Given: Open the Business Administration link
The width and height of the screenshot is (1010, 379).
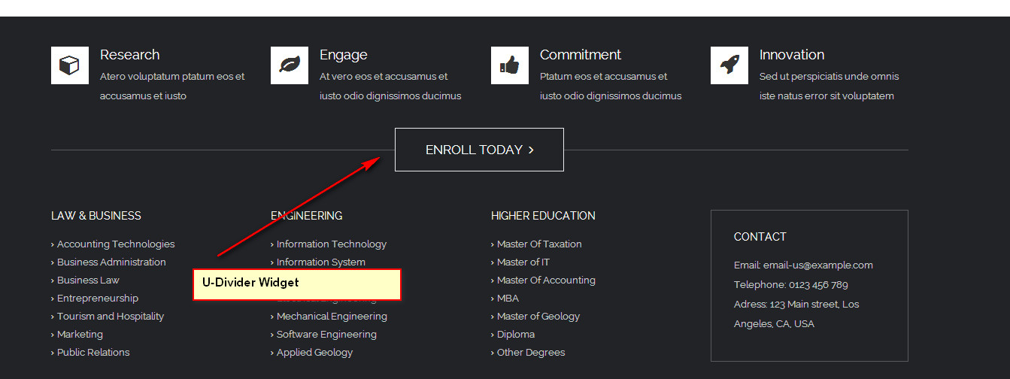Looking at the screenshot, I should tap(111, 262).
